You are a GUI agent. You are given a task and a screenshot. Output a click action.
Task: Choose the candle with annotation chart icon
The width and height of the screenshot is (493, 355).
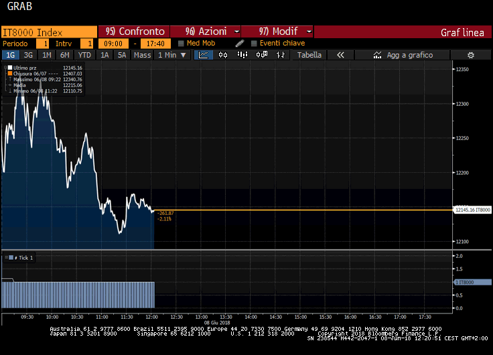[x=262, y=55]
